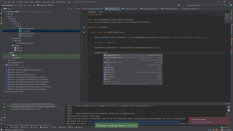233x131 pixels.
Task: Click SundayApp in the navigation breadcrumb bar
Action: pos(42,5)
